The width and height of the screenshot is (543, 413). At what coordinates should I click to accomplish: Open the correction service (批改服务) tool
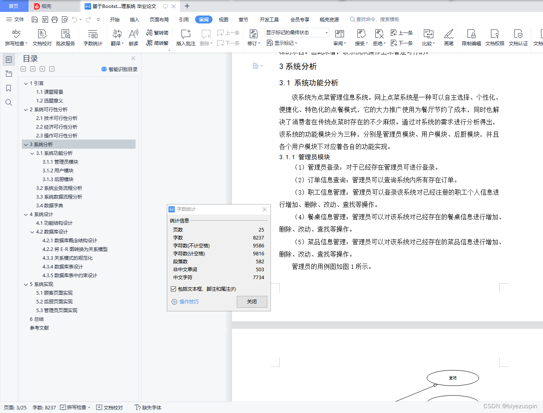point(66,38)
